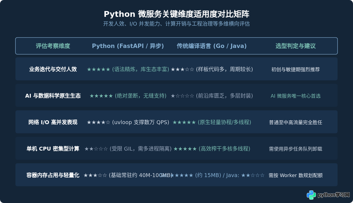Click the recommendation '初创与敏捷期强烈推荐'
This screenshot has width=353, height=203.
click(296, 70)
